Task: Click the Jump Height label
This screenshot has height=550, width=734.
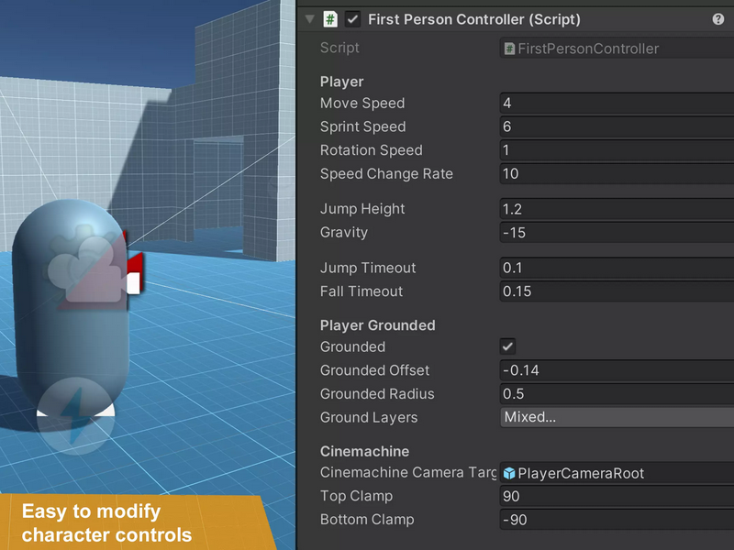Action: [x=362, y=209]
